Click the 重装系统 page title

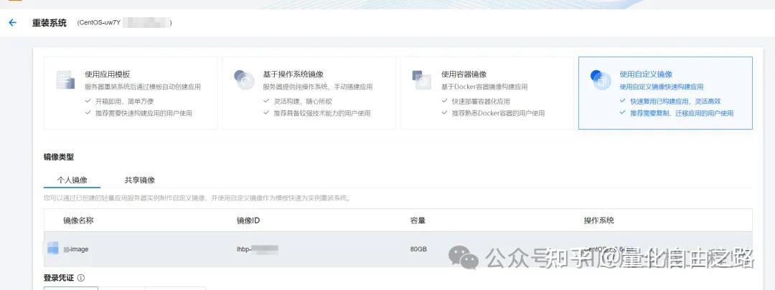[x=50, y=23]
